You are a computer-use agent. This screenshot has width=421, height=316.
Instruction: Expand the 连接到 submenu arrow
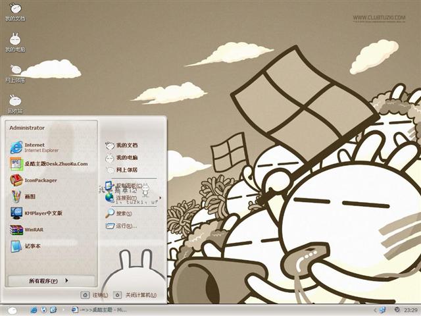coord(161,197)
